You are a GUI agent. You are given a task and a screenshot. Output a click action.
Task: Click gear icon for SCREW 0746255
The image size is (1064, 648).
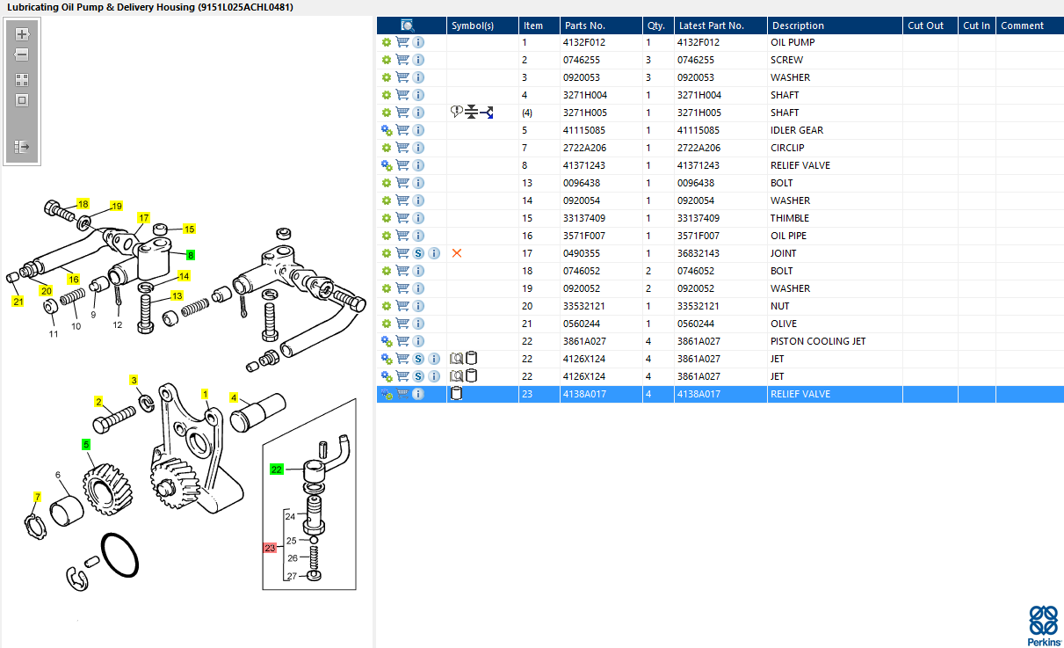tap(386, 60)
